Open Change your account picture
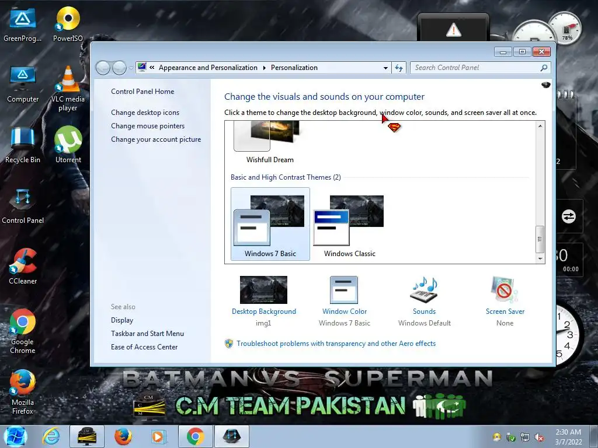The height and width of the screenshot is (448, 598). pyautogui.click(x=155, y=139)
